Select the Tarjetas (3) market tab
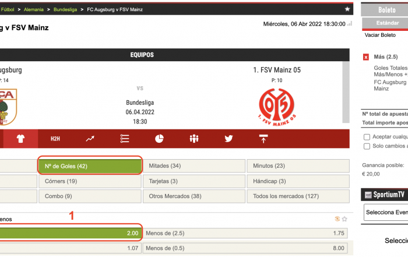The height and width of the screenshot is (257, 408). [x=194, y=181]
